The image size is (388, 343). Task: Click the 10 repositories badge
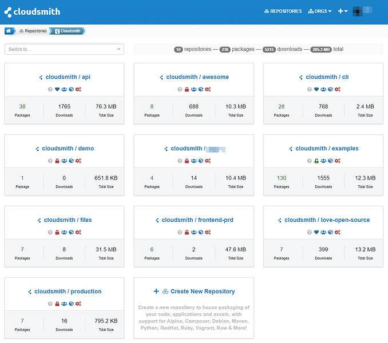178,49
